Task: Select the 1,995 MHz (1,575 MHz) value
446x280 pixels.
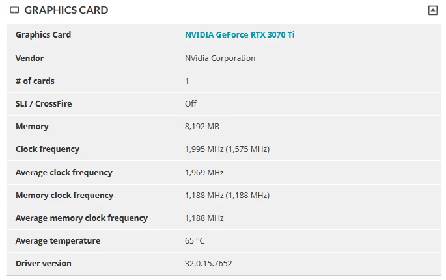Action: (227, 149)
